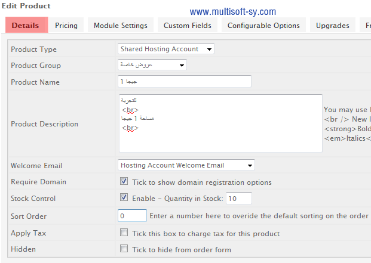Tick the Hidden checkbox
371x263 pixels.
124,249
